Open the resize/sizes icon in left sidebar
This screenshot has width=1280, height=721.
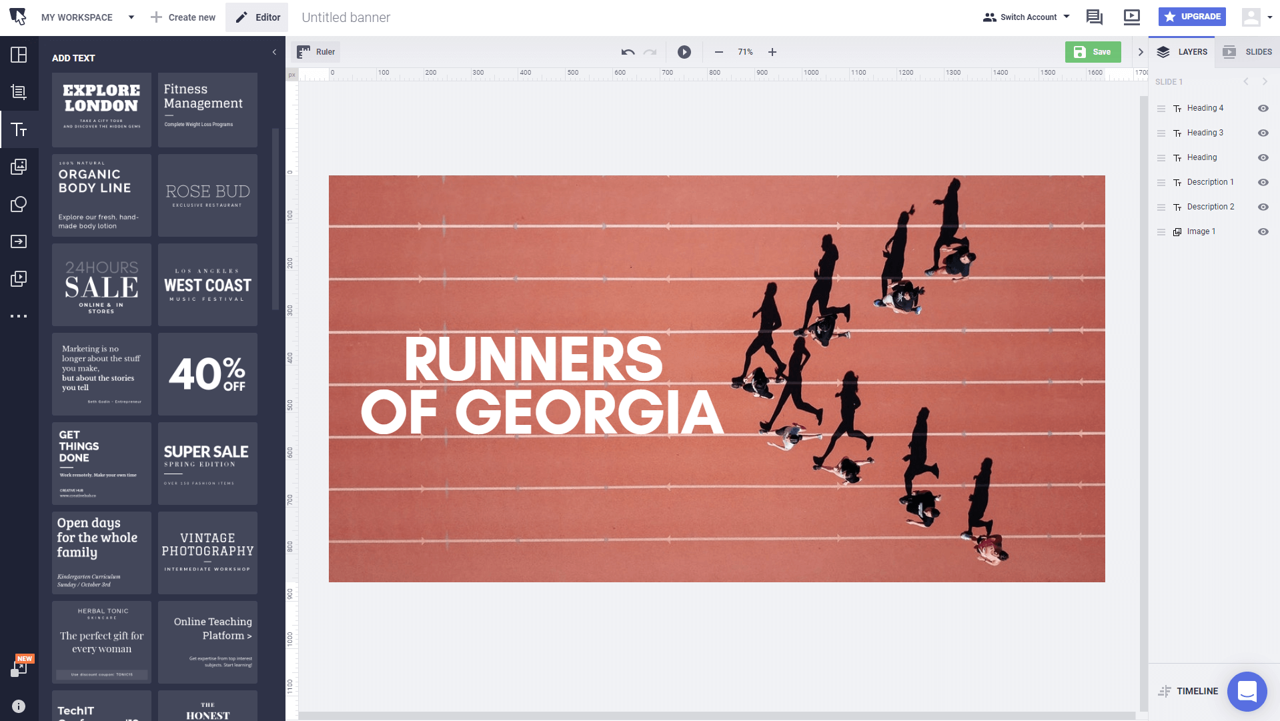click(x=19, y=92)
